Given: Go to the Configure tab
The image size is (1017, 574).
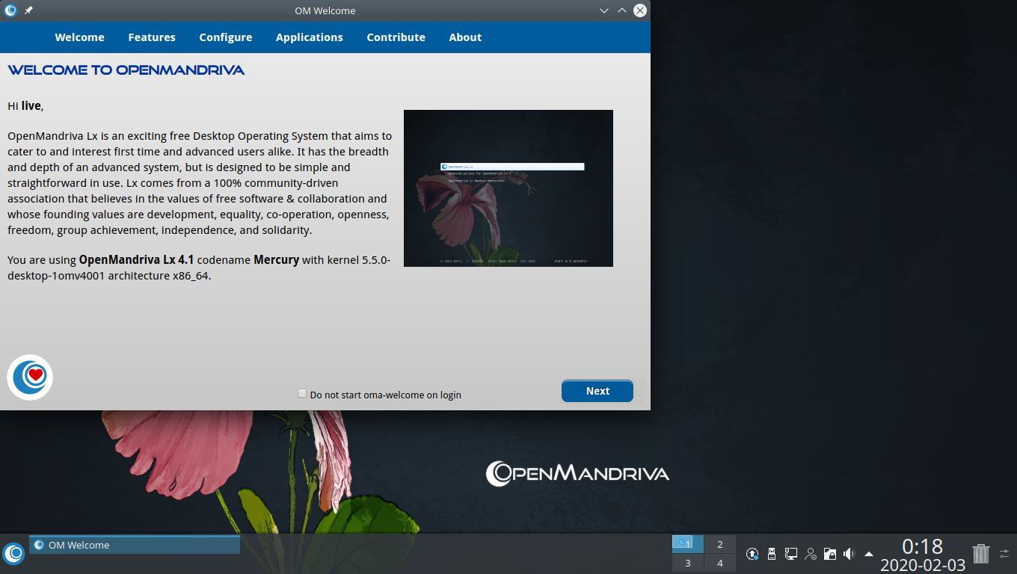Looking at the screenshot, I should (x=225, y=37).
